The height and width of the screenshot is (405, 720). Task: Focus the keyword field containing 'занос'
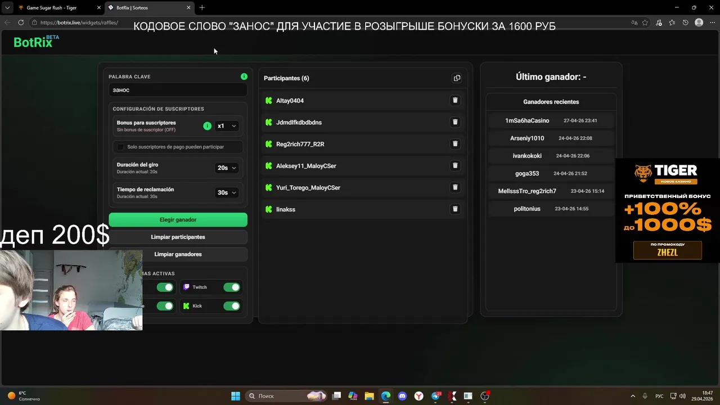coord(178,90)
